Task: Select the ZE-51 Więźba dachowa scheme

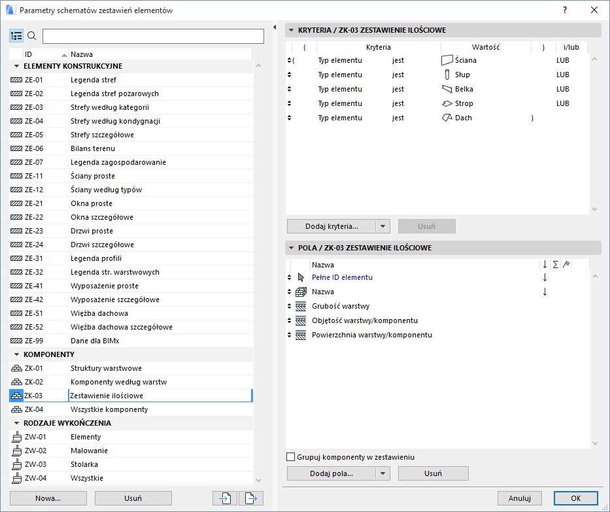Action: (131, 313)
